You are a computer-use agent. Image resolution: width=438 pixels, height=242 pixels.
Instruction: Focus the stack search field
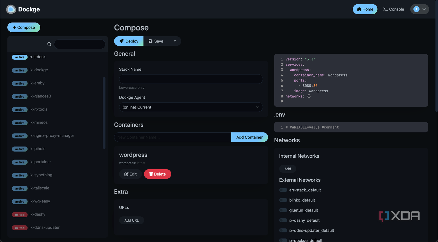(x=80, y=44)
